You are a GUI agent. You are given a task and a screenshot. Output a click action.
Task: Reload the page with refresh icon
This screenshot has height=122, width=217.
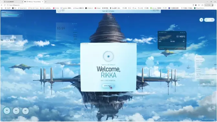click(5, 5)
